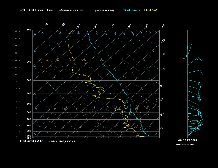Click the FIXED, KAP site name
The height and width of the screenshot is (168, 218).
pos(36,10)
